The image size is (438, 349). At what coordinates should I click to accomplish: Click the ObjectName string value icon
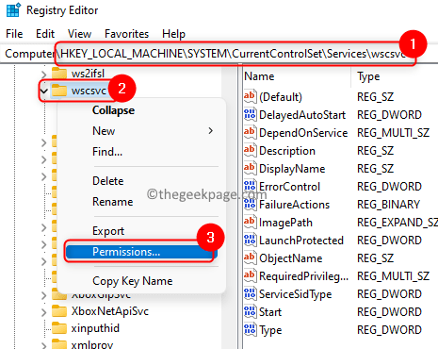click(x=250, y=258)
